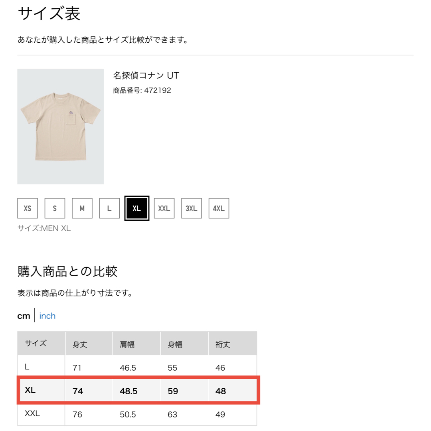Click the 名探偵コナン UT product title
This screenshot has height=431, width=431.
[146, 75]
